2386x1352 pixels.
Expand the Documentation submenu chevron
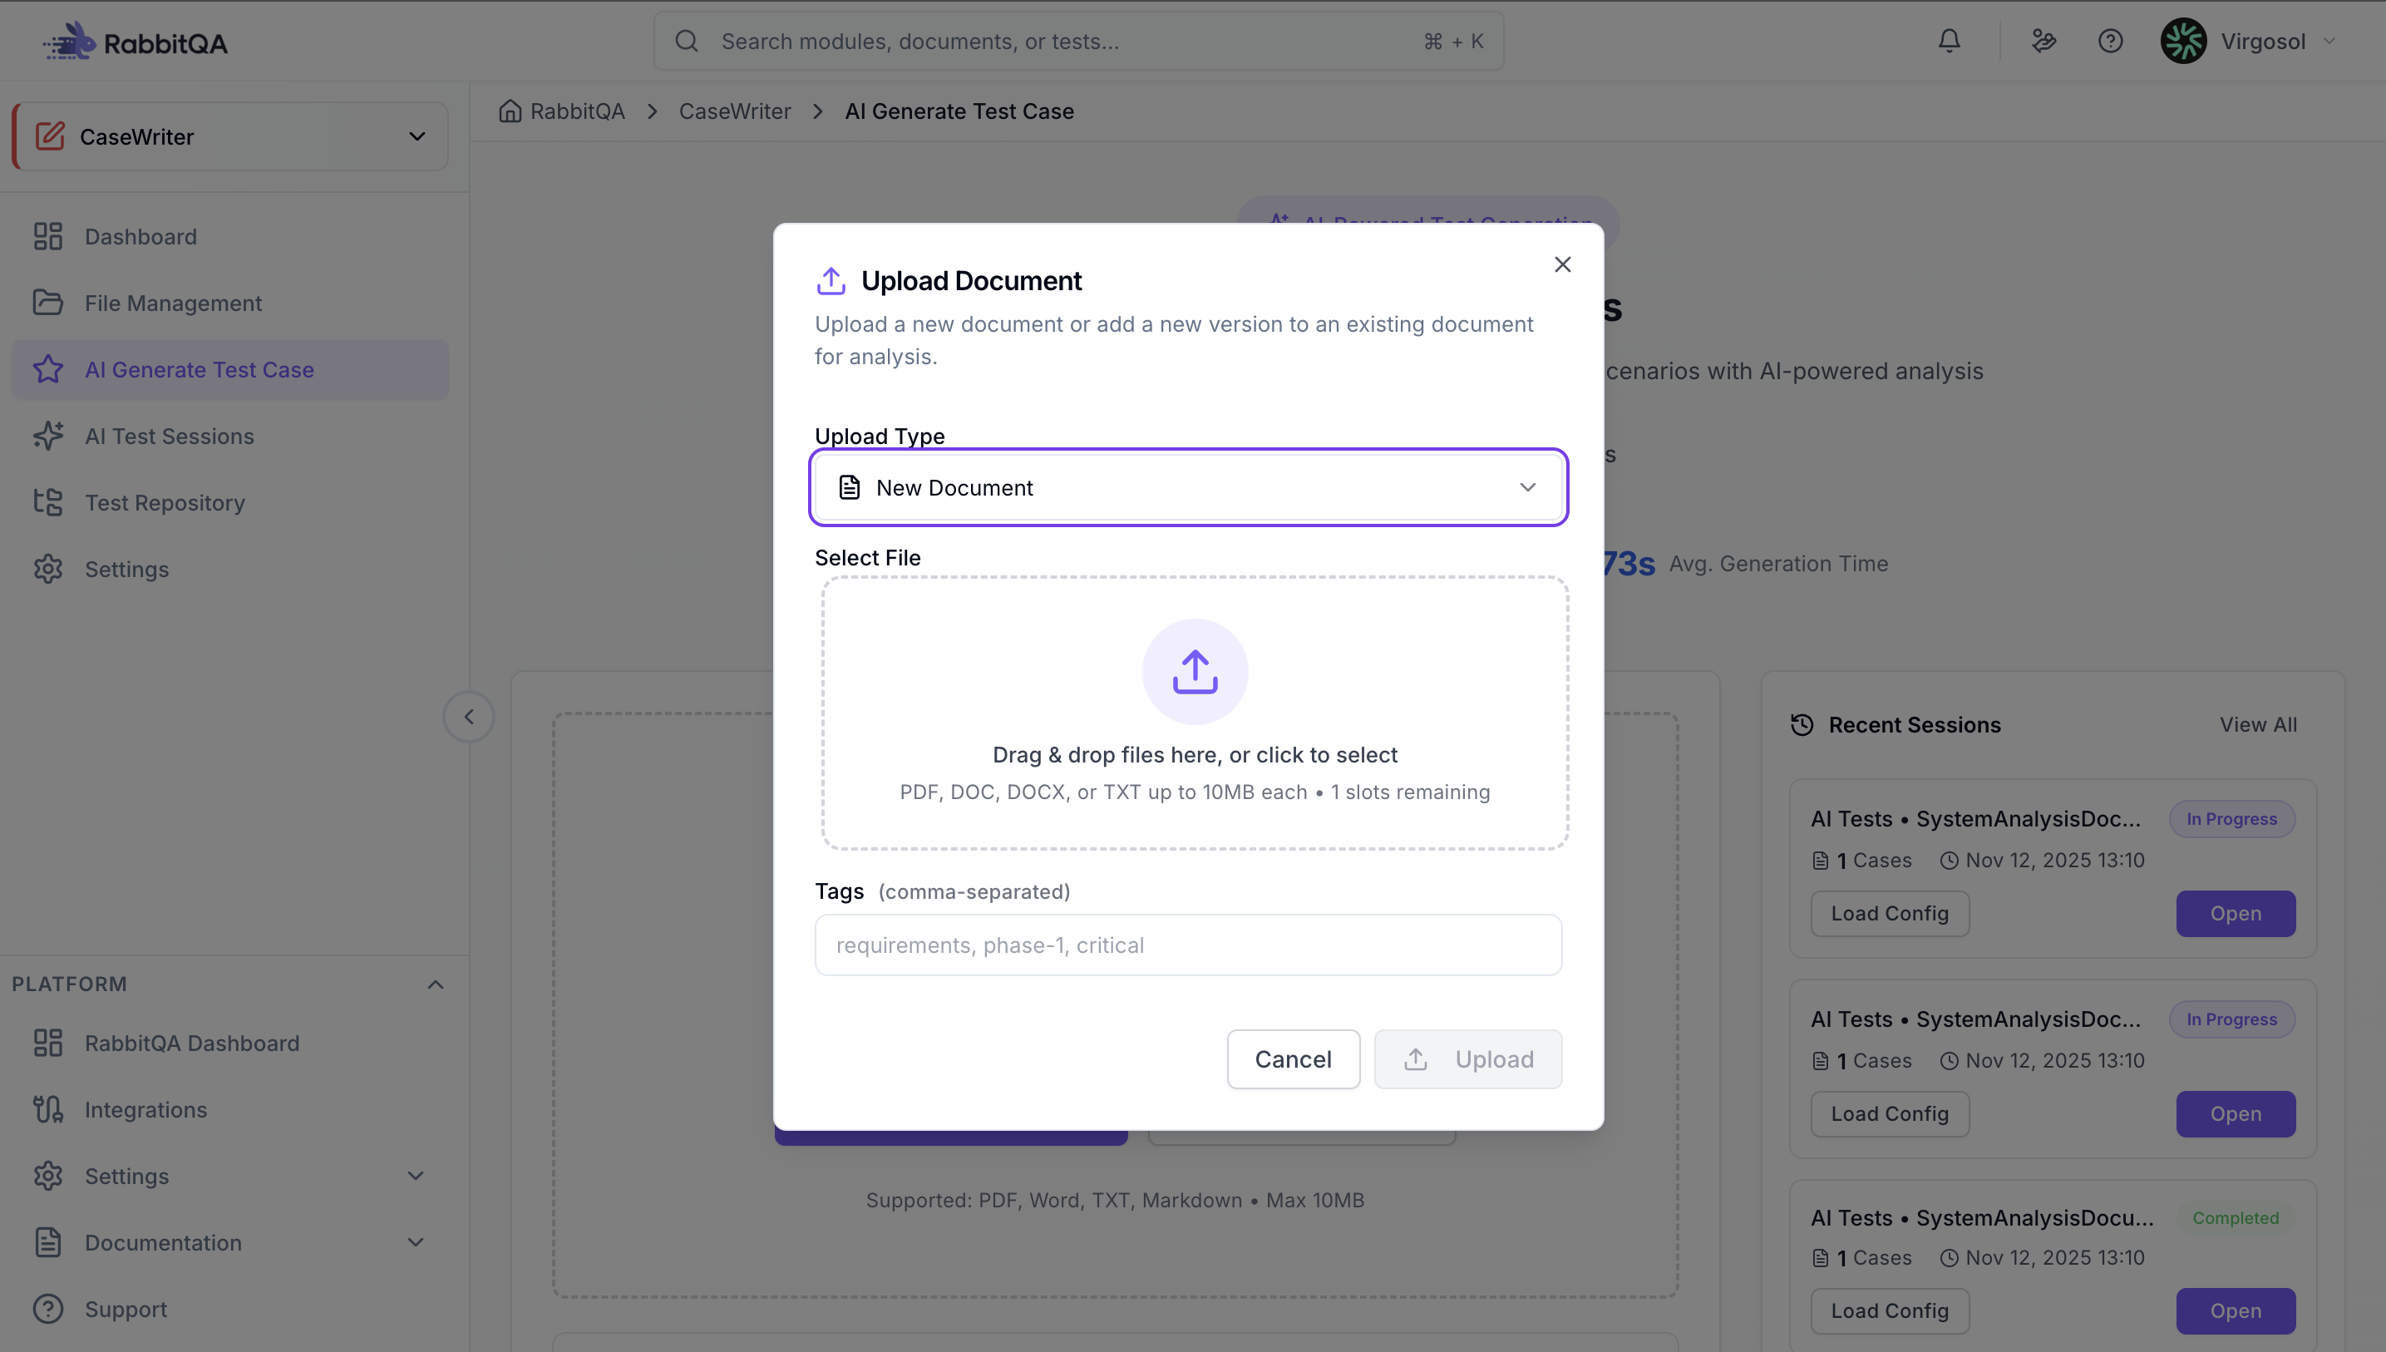tap(416, 1242)
